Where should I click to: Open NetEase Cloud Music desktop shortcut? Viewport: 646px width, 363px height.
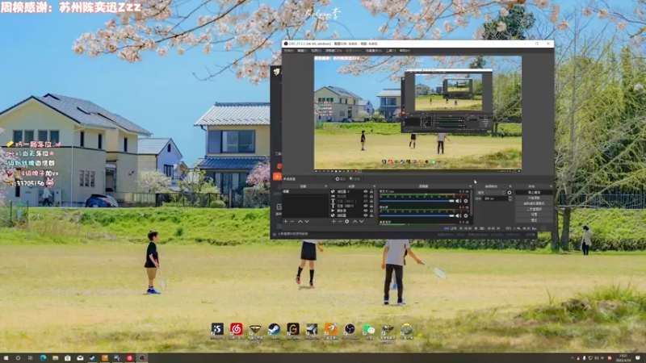236,329
